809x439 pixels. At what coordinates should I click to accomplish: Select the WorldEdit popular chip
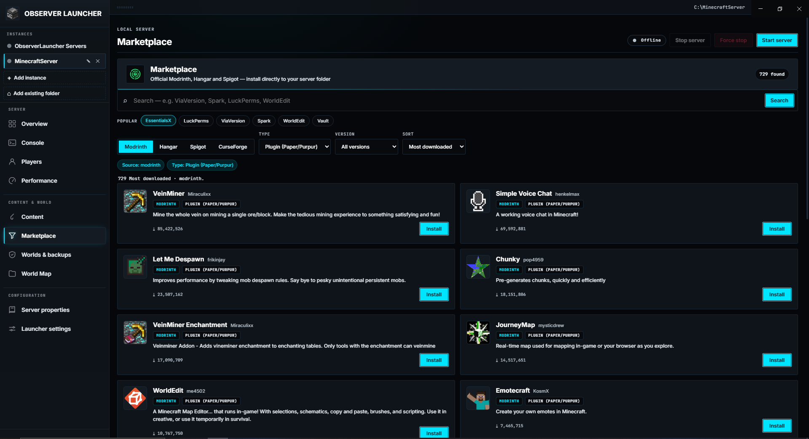click(x=294, y=121)
